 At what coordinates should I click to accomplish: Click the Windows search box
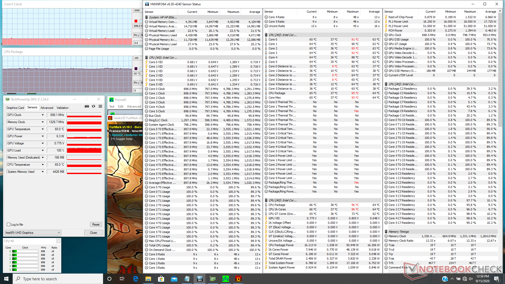coord(58,279)
